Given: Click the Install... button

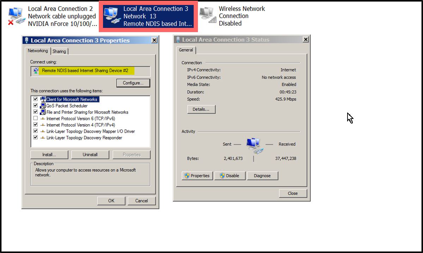Looking at the screenshot, I should click(x=49, y=155).
